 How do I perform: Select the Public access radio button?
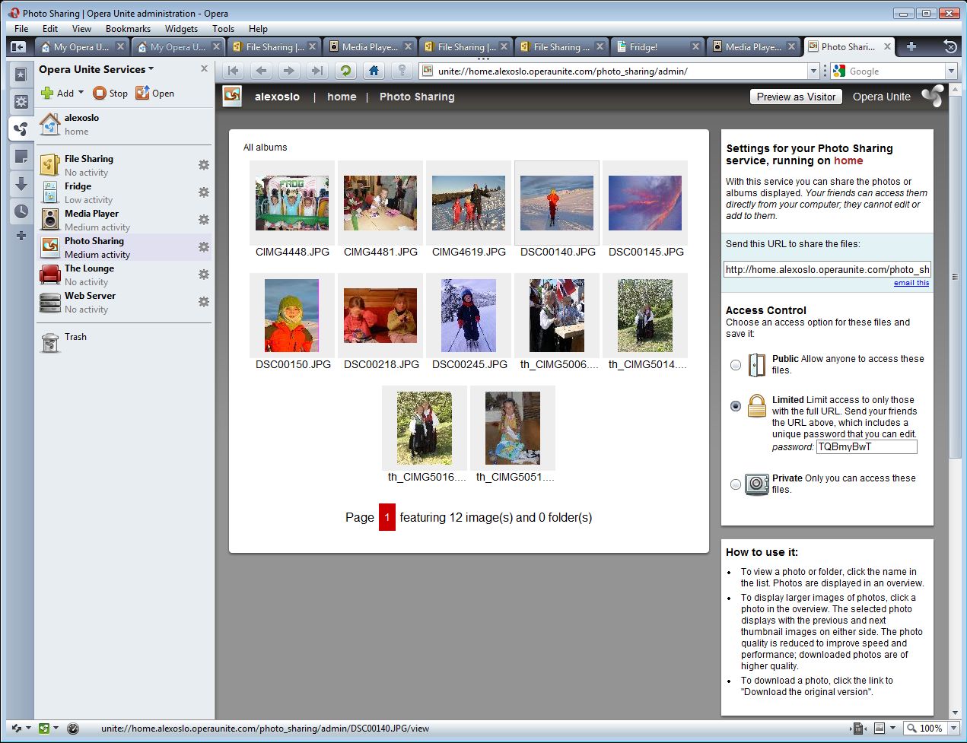736,365
